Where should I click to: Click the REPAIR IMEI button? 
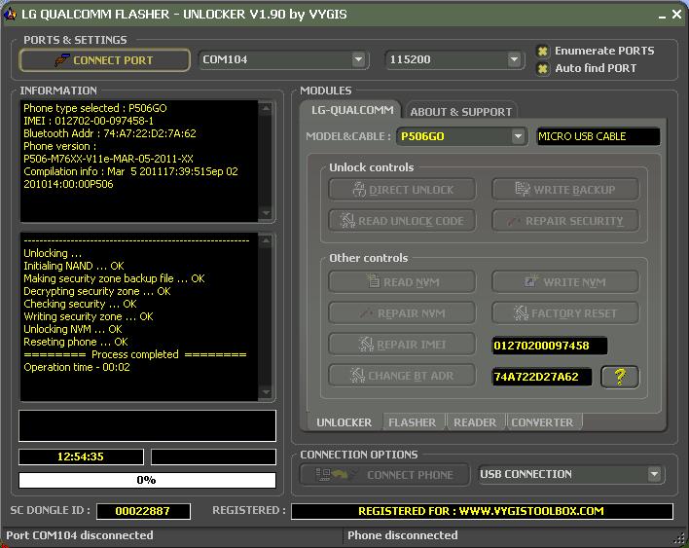tap(402, 345)
